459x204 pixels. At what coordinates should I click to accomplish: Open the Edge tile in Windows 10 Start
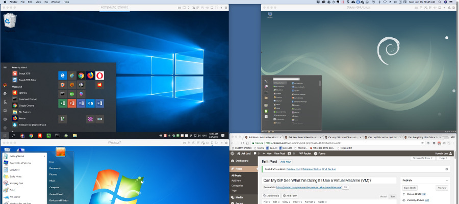click(x=62, y=76)
